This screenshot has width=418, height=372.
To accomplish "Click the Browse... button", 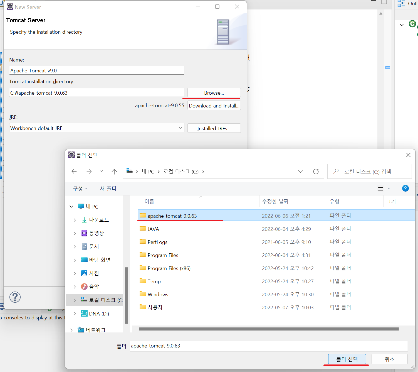I will pos(214,93).
